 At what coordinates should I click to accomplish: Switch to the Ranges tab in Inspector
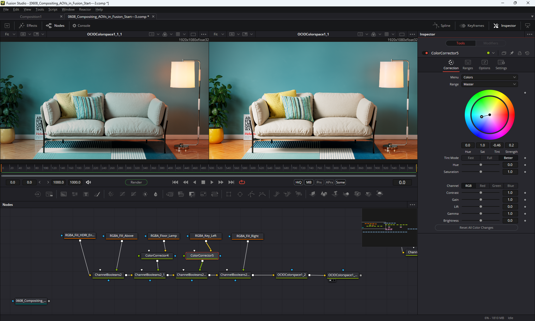(468, 64)
